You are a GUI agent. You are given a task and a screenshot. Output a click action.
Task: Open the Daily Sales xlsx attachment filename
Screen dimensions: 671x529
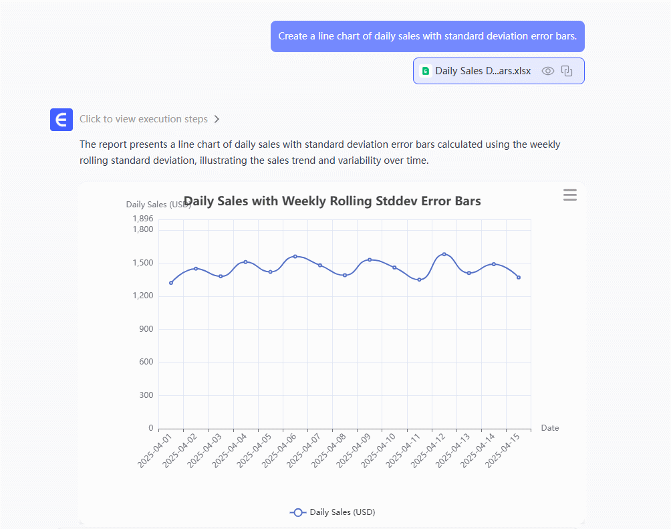click(483, 71)
